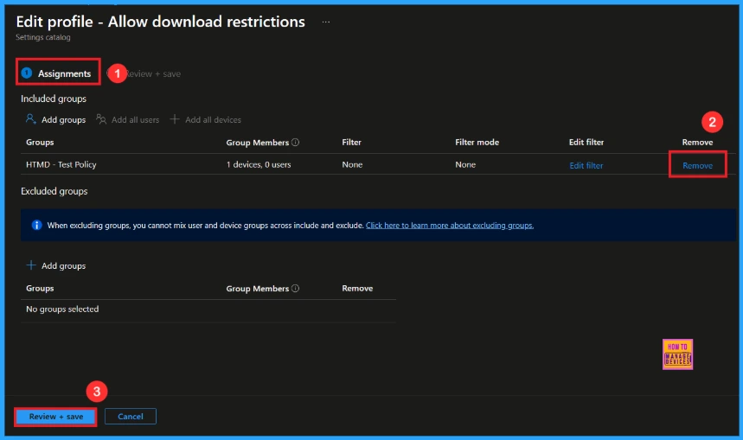Click the Remove column header in excluded groups
Screen dimensions: 743x440
[357, 288]
